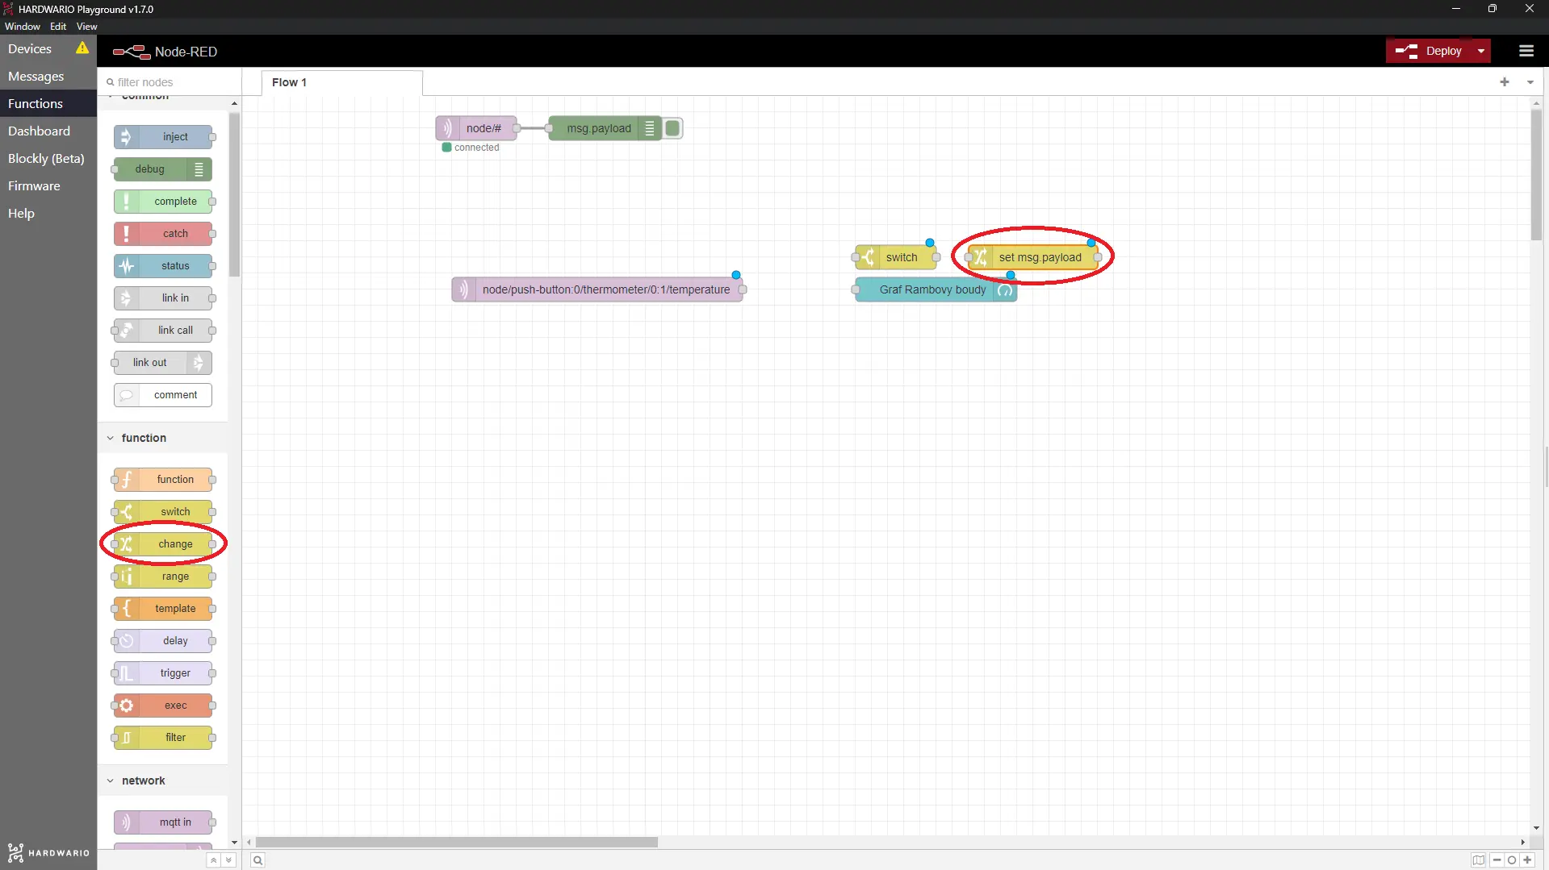Image resolution: width=1549 pixels, height=870 pixels.
Task: Select the status node in palette
Action: [x=163, y=266]
